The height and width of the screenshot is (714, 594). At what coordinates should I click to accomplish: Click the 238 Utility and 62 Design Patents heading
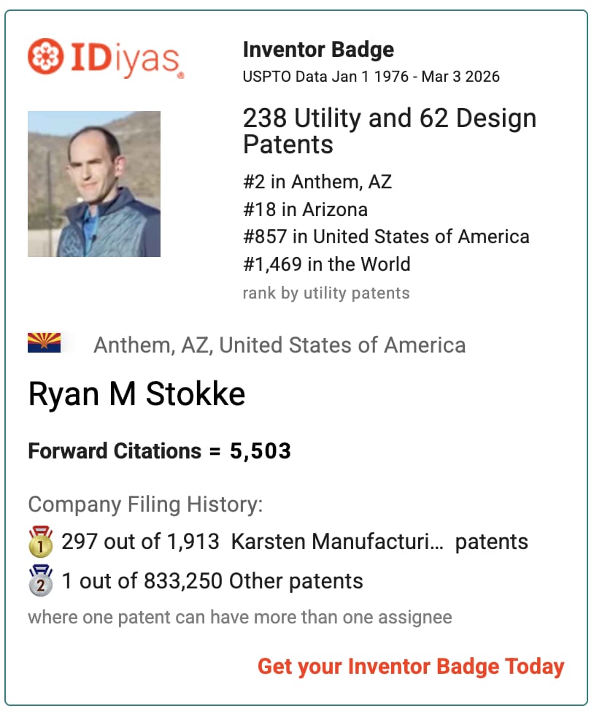389,131
